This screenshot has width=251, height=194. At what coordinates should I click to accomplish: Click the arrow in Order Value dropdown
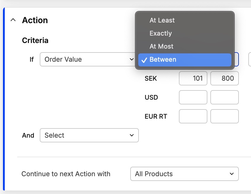click(x=132, y=59)
